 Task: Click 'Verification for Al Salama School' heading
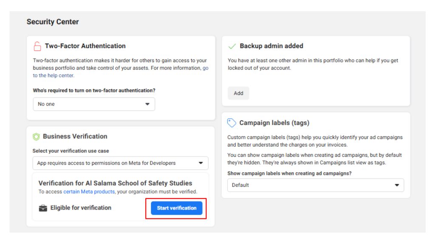(115, 183)
